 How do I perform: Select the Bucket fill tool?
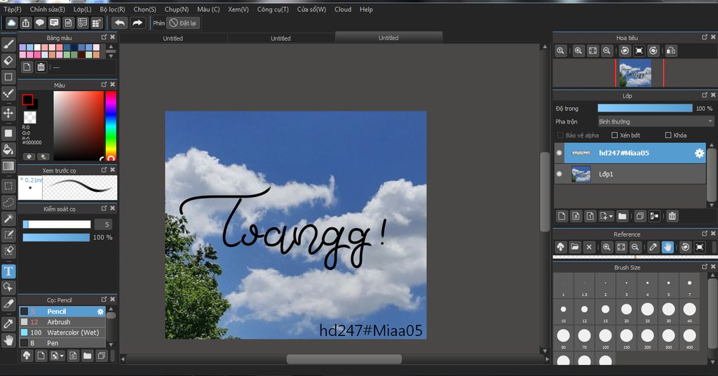click(8, 149)
